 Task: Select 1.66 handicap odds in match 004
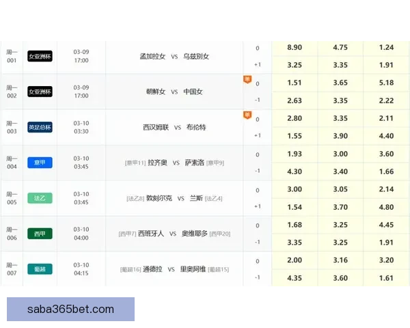(x=386, y=172)
